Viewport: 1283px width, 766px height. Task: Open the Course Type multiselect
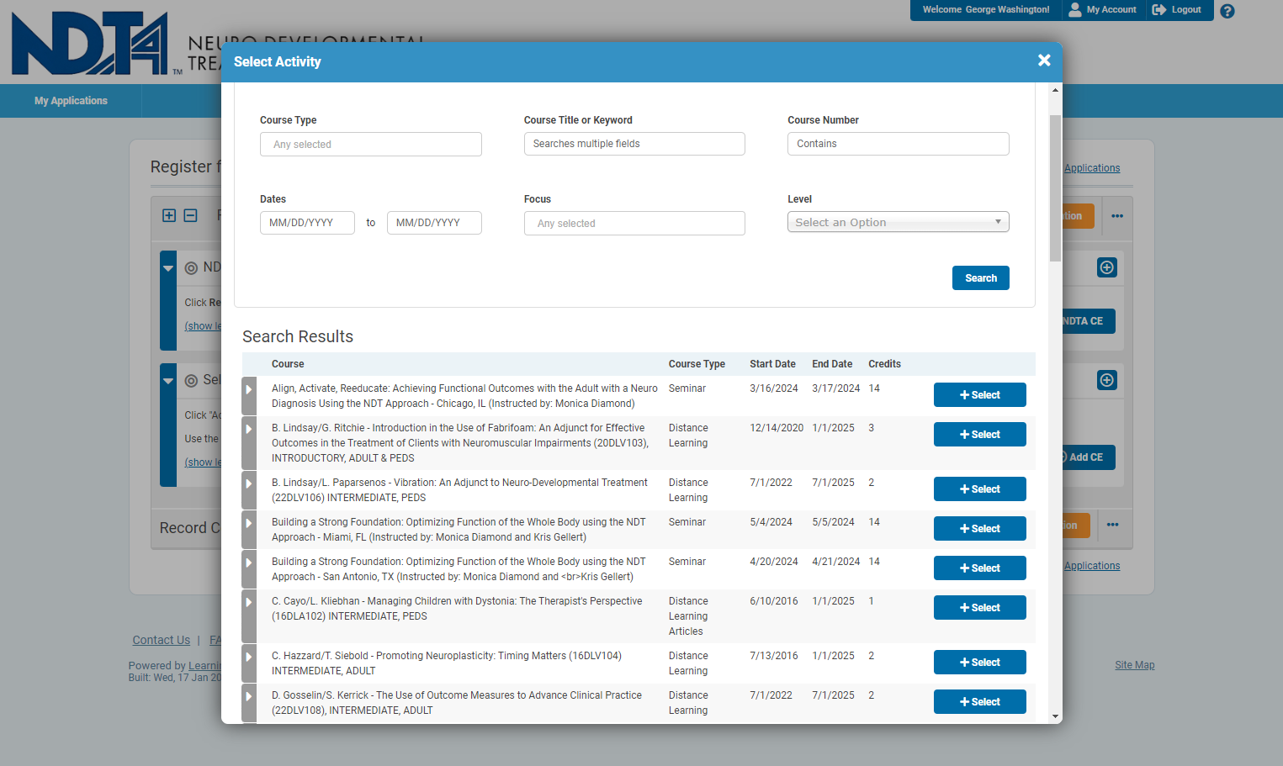pyautogui.click(x=370, y=144)
